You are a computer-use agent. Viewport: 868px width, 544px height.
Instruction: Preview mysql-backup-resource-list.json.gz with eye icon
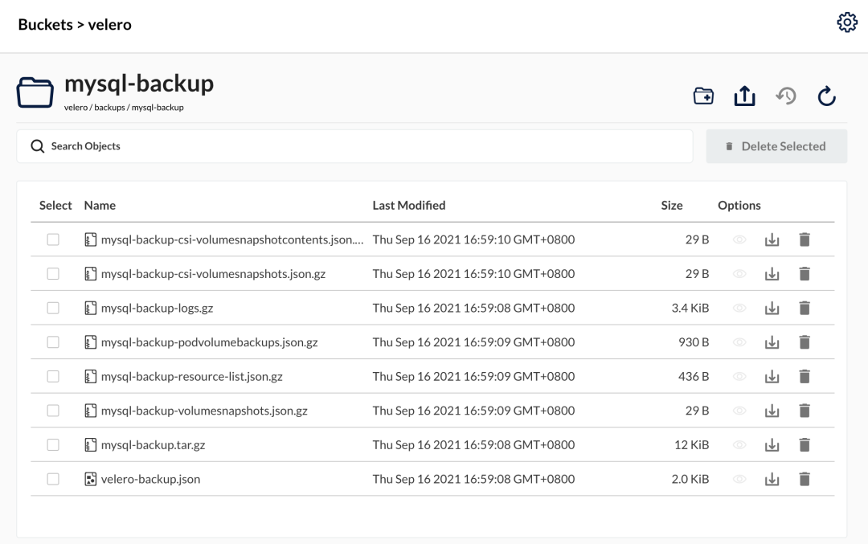tap(739, 377)
